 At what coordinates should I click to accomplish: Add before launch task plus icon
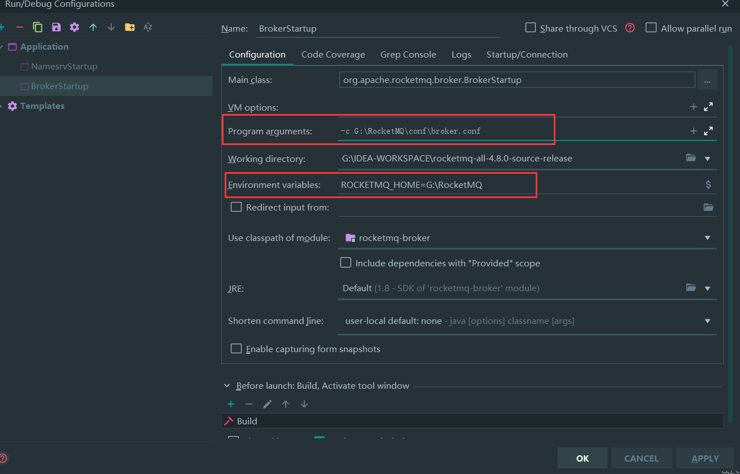[x=231, y=404]
